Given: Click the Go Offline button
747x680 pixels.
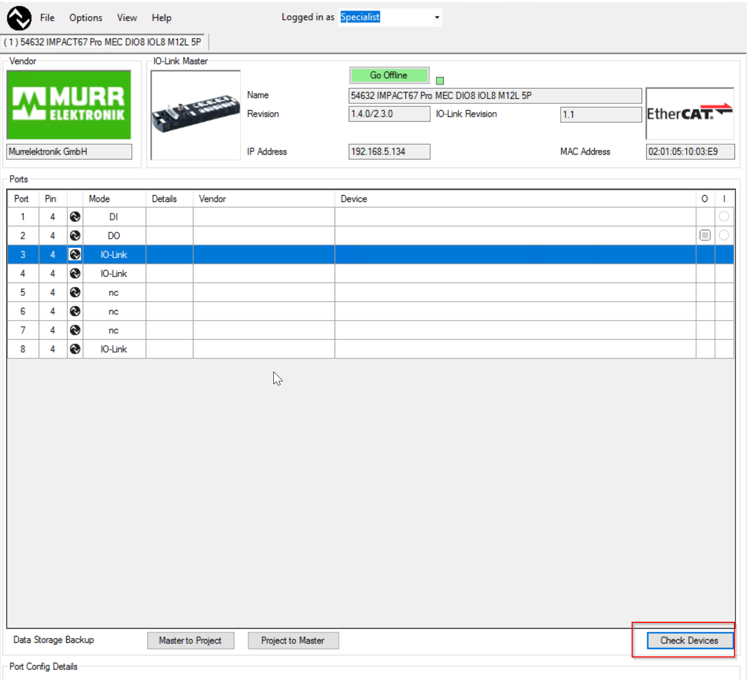Looking at the screenshot, I should [389, 75].
